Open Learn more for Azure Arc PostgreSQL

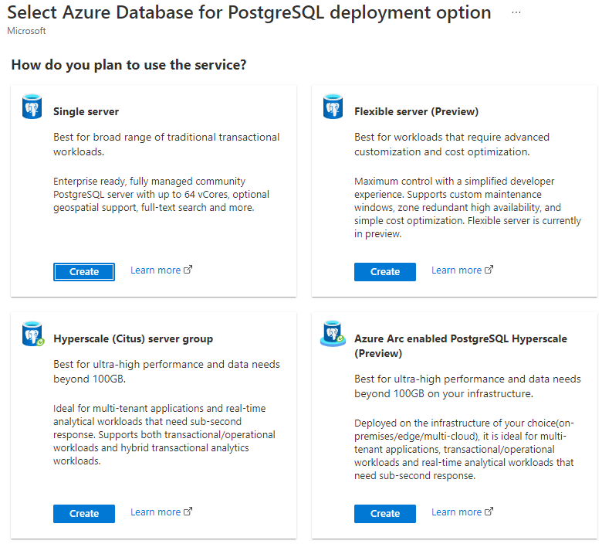(456, 512)
